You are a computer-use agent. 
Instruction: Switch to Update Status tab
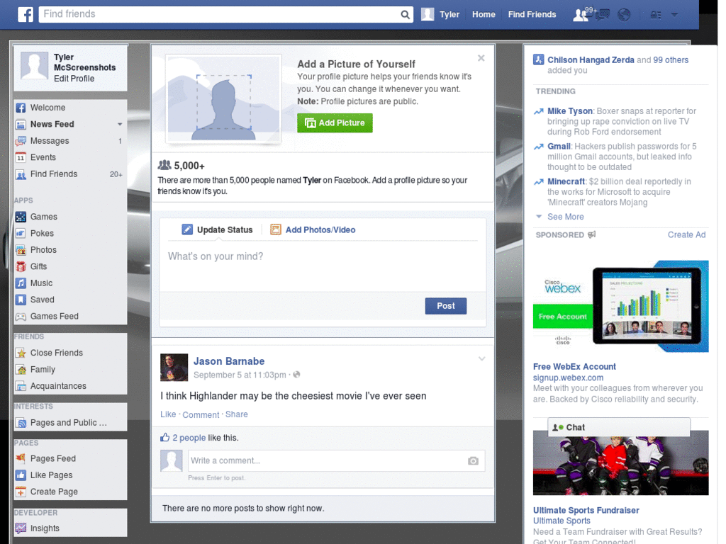pos(217,230)
